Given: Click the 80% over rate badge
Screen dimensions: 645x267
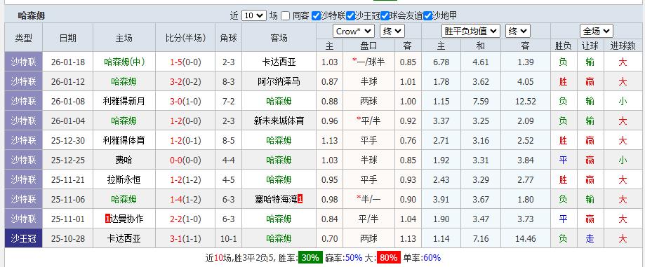Looking at the screenshot, I should click(x=388, y=258).
